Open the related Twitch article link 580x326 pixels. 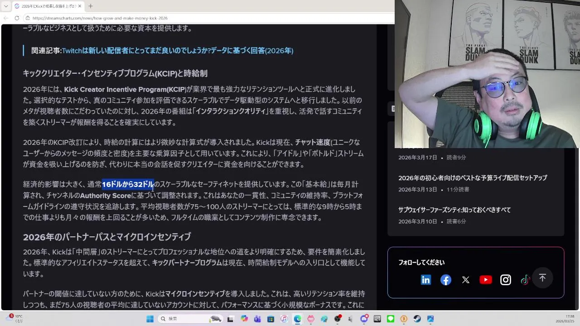coord(178,51)
